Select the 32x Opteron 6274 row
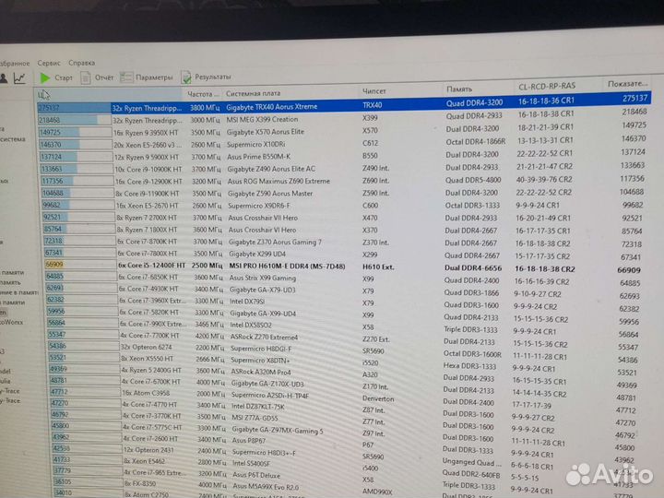664x498 pixels. tap(344, 350)
